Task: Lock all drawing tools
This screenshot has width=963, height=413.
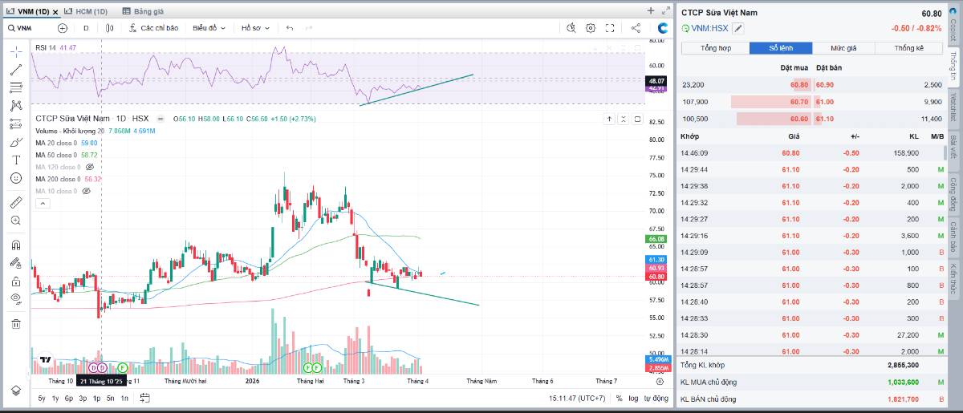Action: point(16,281)
